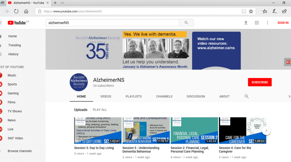291x162 pixels.
Task: Click the share page icon
Action: coord(284,11)
